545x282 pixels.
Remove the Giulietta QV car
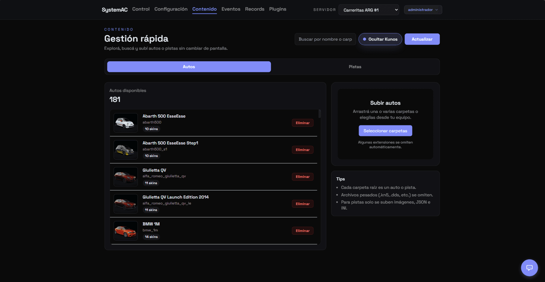pyautogui.click(x=303, y=177)
